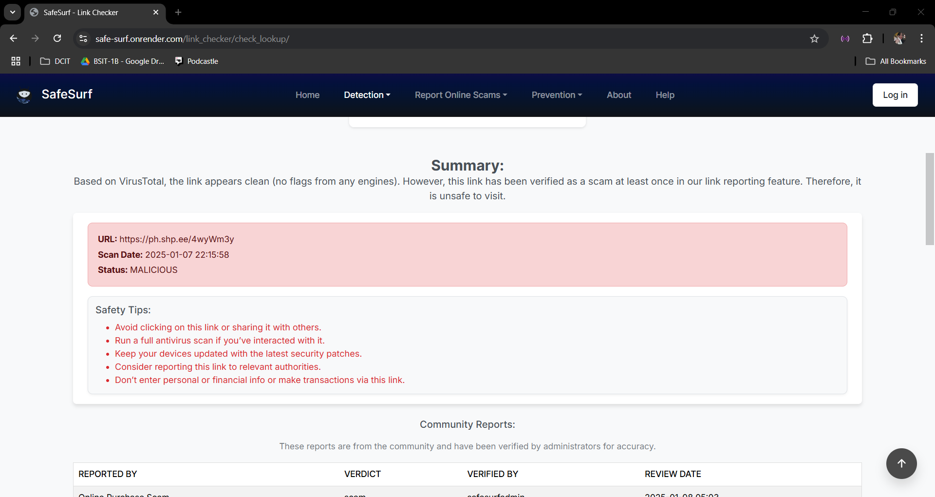Click the REPORTED BY column header
935x497 pixels.
click(108, 474)
